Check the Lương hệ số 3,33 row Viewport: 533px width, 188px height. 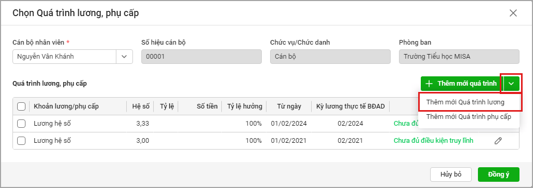click(x=21, y=124)
